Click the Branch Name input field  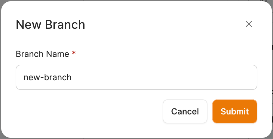[x=136, y=77]
